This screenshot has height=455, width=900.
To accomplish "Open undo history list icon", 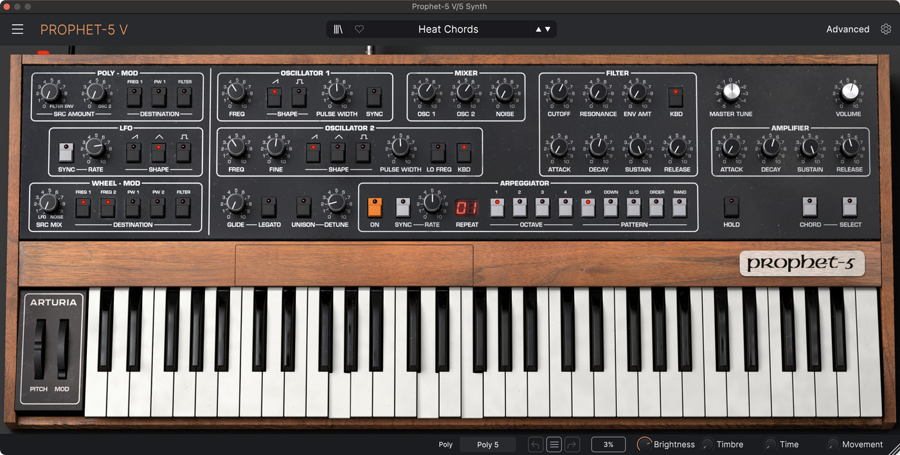I will pos(554,444).
